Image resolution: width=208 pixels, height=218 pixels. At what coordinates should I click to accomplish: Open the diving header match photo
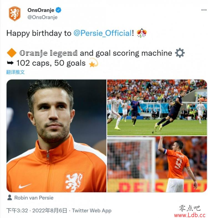[157, 107]
